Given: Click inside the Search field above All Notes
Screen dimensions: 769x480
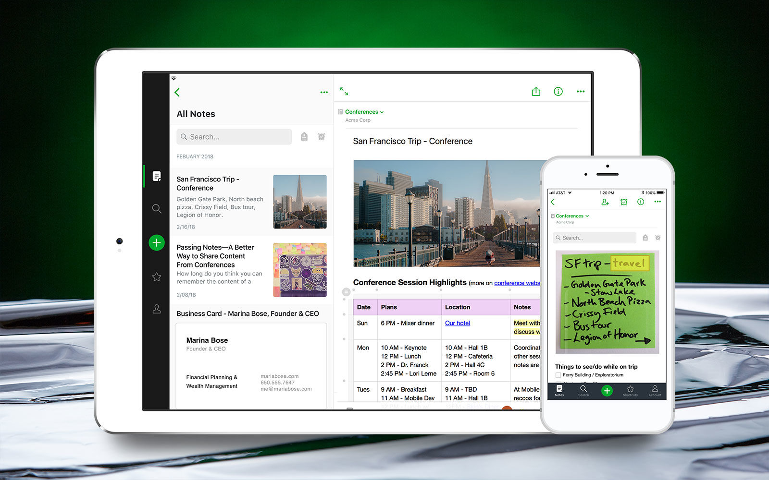Looking at the screenshot, I should [234, 136].
